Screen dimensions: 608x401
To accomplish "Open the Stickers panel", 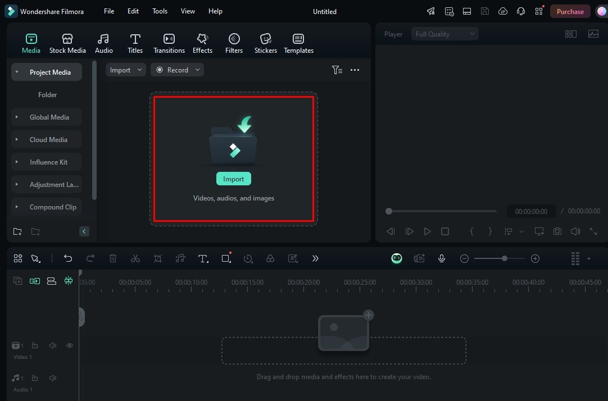I will (265, 43).
